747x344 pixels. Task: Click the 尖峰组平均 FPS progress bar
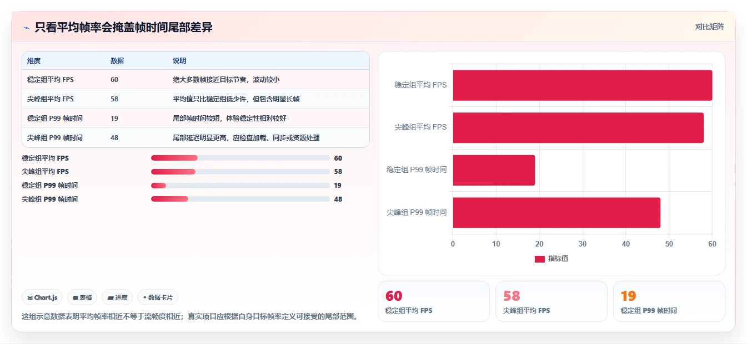coord(240,172)
